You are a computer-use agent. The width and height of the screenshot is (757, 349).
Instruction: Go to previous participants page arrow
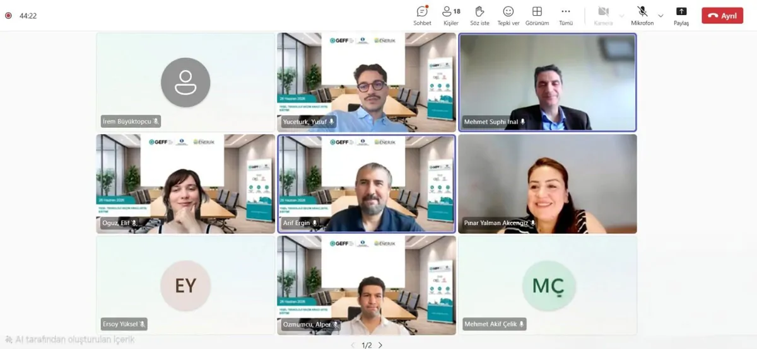tap(353, 345)
